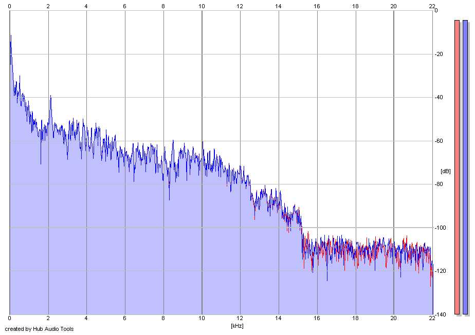Click the blue channel level bar

pyautogui.click(x=465, y=167)
